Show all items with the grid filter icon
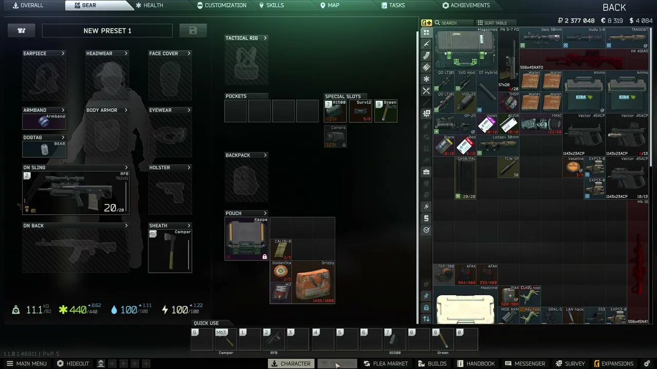This screenshot has height=369, width=657. [426, 32]
